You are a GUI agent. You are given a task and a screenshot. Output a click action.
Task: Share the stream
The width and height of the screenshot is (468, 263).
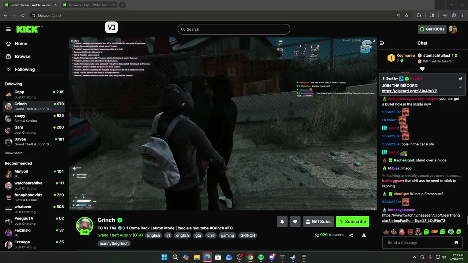click(x=351, y=235)
